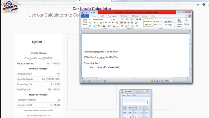
Task: Toggle Underline formatting in Word
Action: (x=101, y=23)
